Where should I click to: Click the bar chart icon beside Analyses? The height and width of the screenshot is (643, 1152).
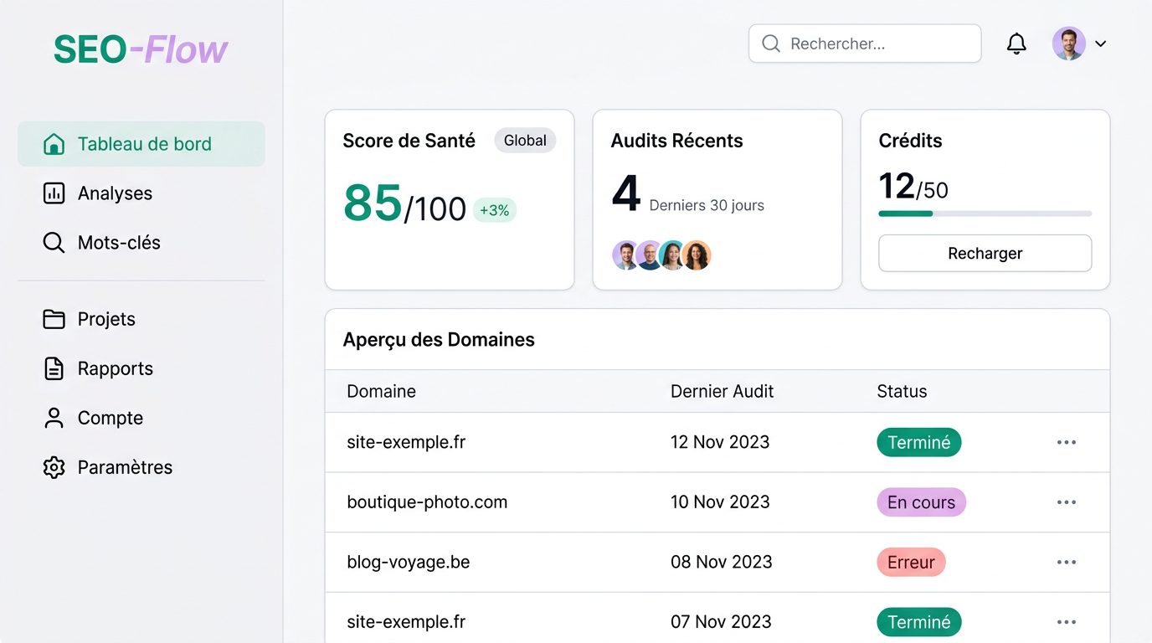point(54,193)
